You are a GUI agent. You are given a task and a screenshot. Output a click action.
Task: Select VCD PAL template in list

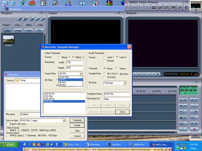pyautogui.click(x=64, y=96)
